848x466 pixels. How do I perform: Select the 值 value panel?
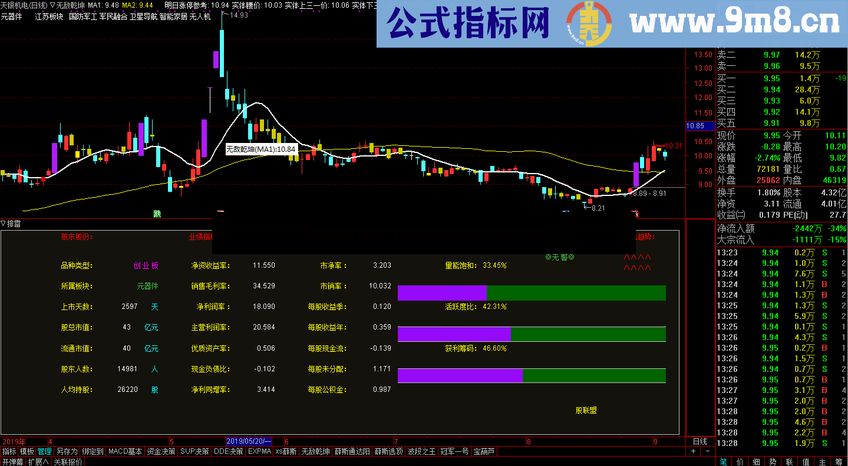[x=804, y=461]
